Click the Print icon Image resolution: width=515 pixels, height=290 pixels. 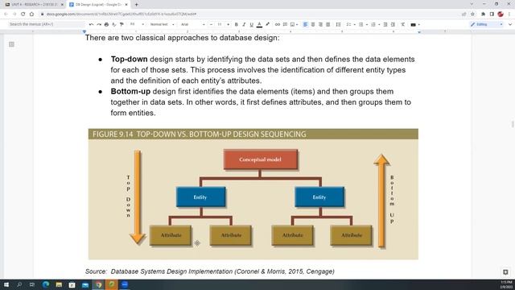[x=106, y=24]
